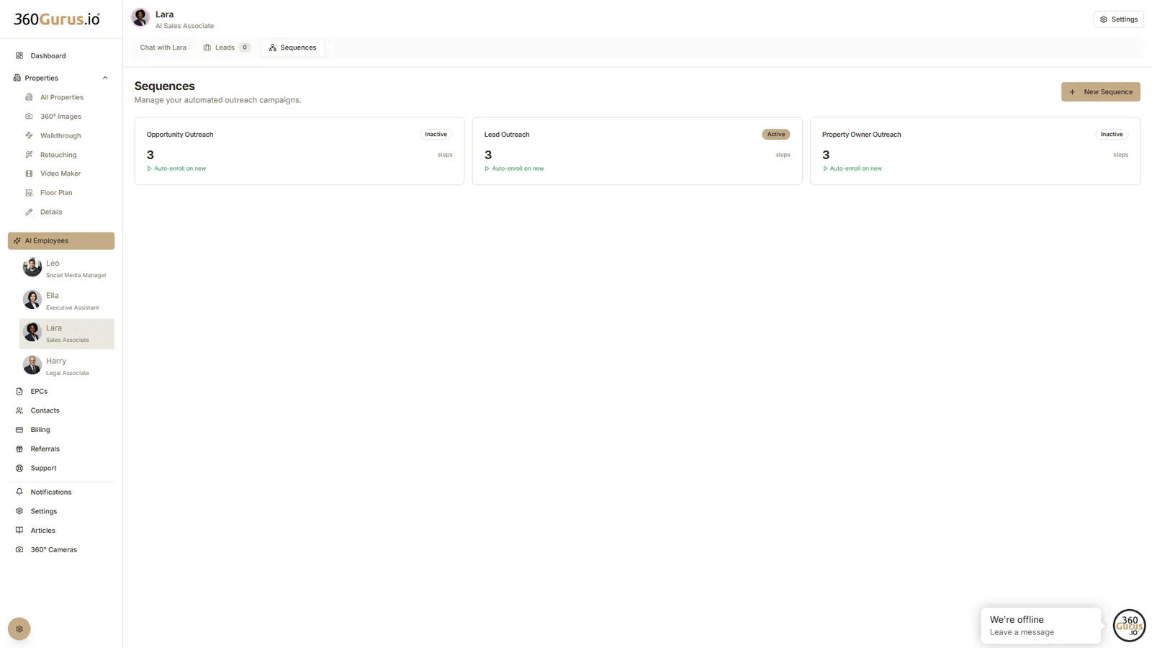This screenshot has width=1152, height=648.
Task: Select Lara Sales Associate in sidebar
Action: pos(66,333)
